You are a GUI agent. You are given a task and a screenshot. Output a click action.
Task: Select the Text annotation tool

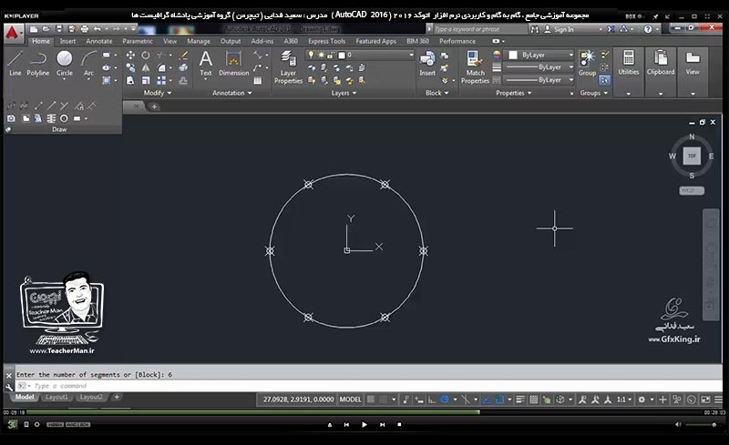point(206,63)
